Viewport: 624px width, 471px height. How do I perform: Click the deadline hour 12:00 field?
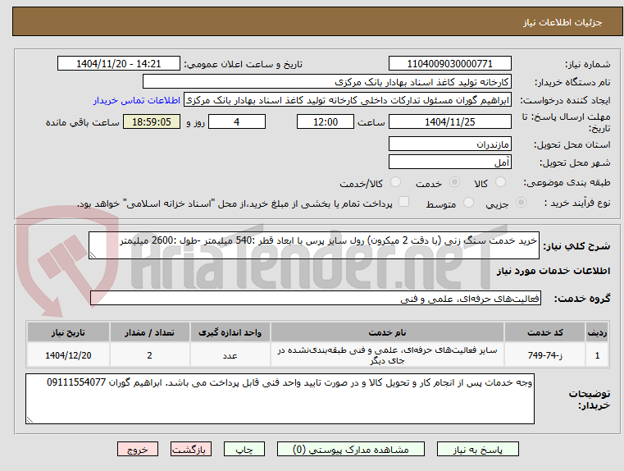coord(326,121)
